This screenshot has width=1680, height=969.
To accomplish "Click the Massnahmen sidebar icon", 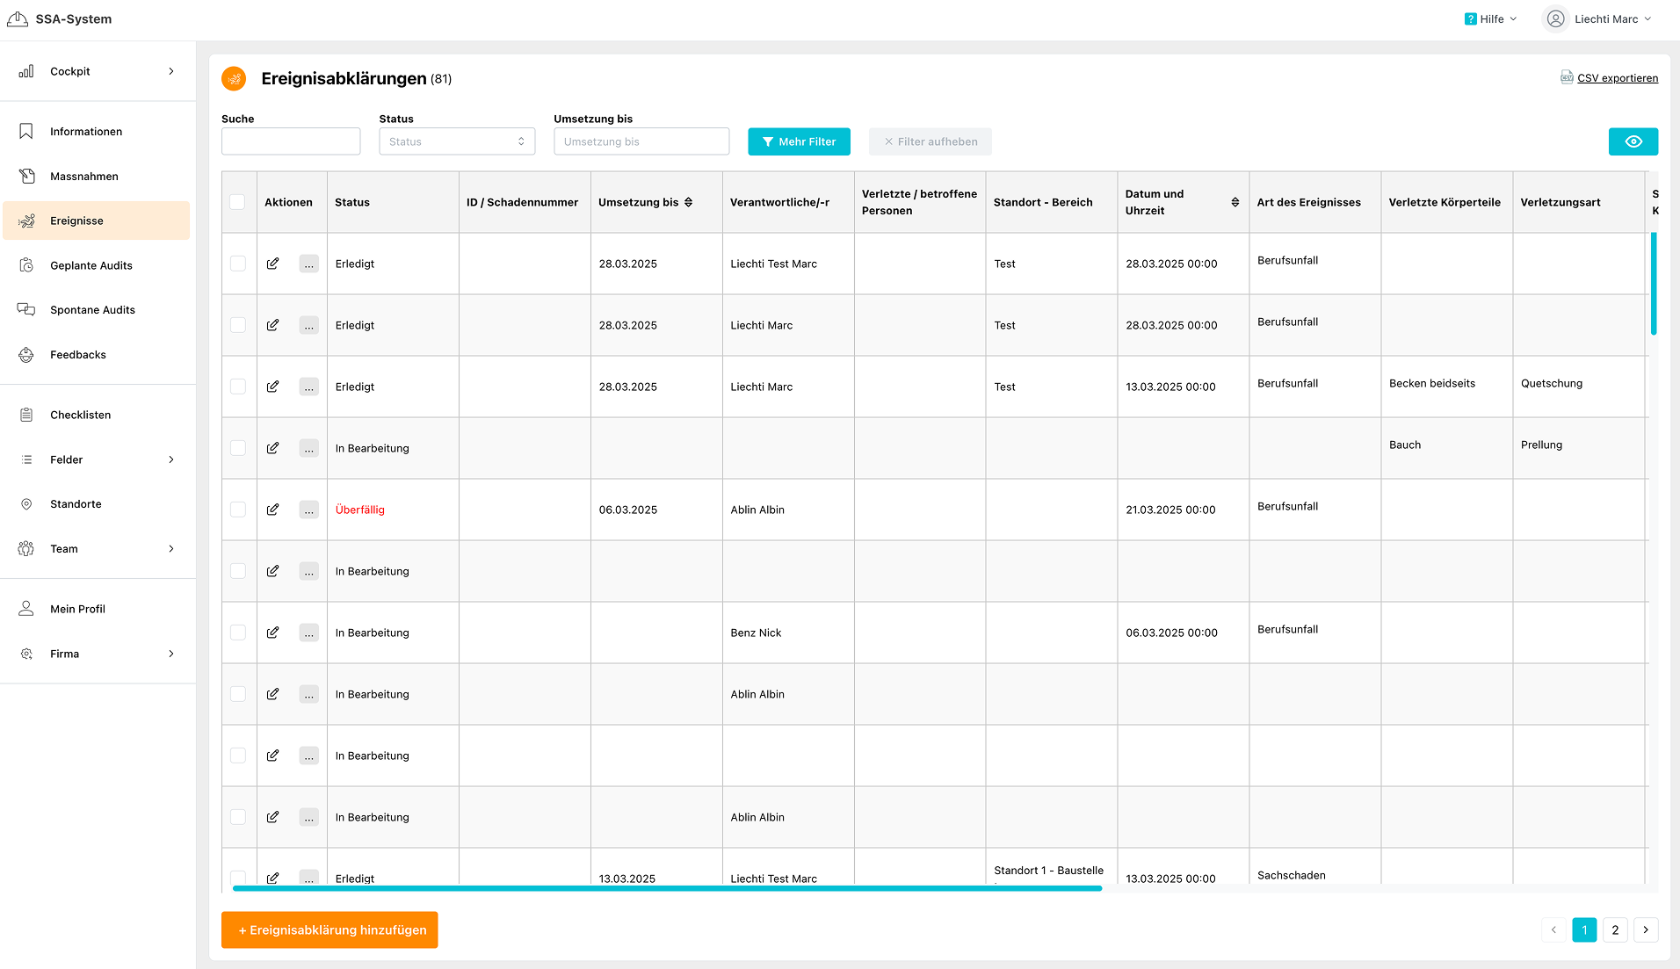I will coord(26,177).
